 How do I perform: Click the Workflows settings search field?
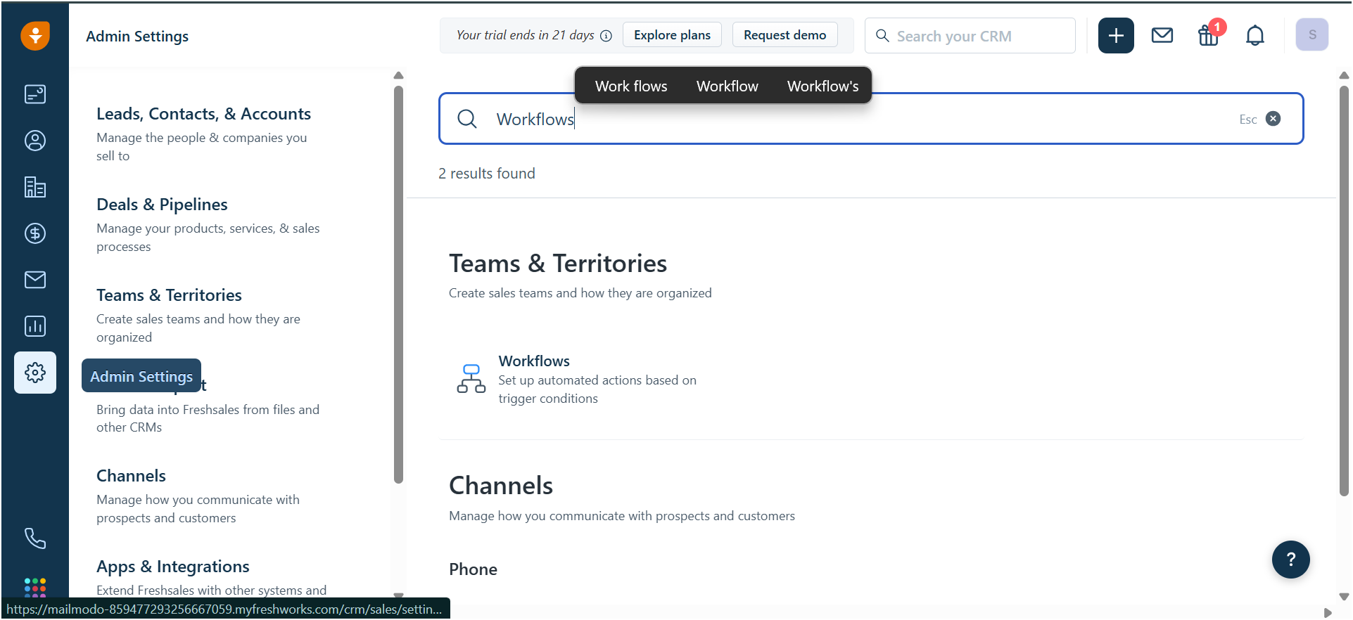(x=871, y=119)
